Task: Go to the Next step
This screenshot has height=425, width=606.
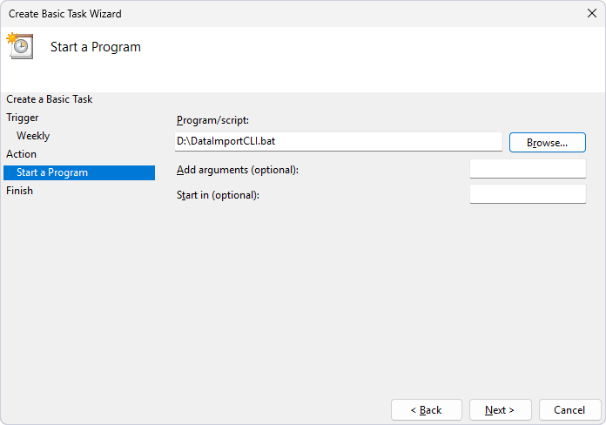Action: tap(500, 410)
